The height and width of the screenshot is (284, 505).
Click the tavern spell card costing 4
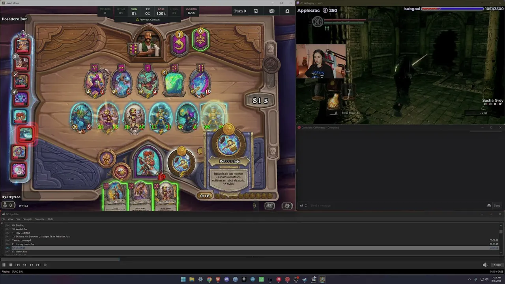coord(174,83)
